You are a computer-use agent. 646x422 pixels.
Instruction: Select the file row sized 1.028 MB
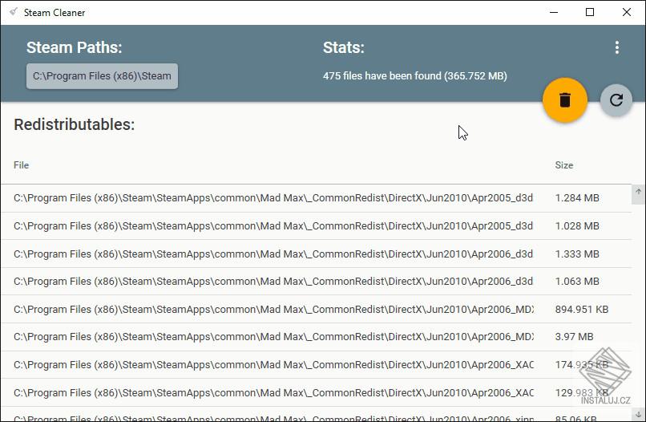[316, 226]
